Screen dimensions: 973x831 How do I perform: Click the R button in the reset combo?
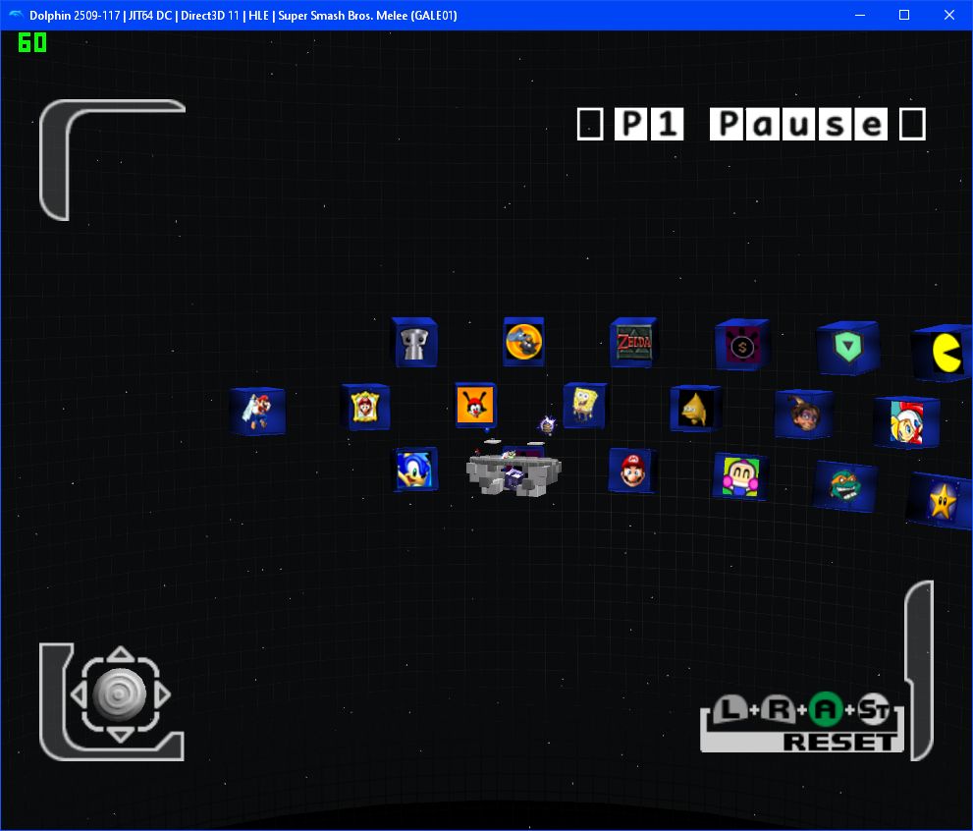point(779,709)
